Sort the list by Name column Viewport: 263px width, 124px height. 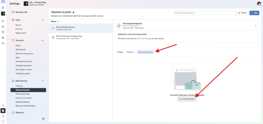click(55, 22)
